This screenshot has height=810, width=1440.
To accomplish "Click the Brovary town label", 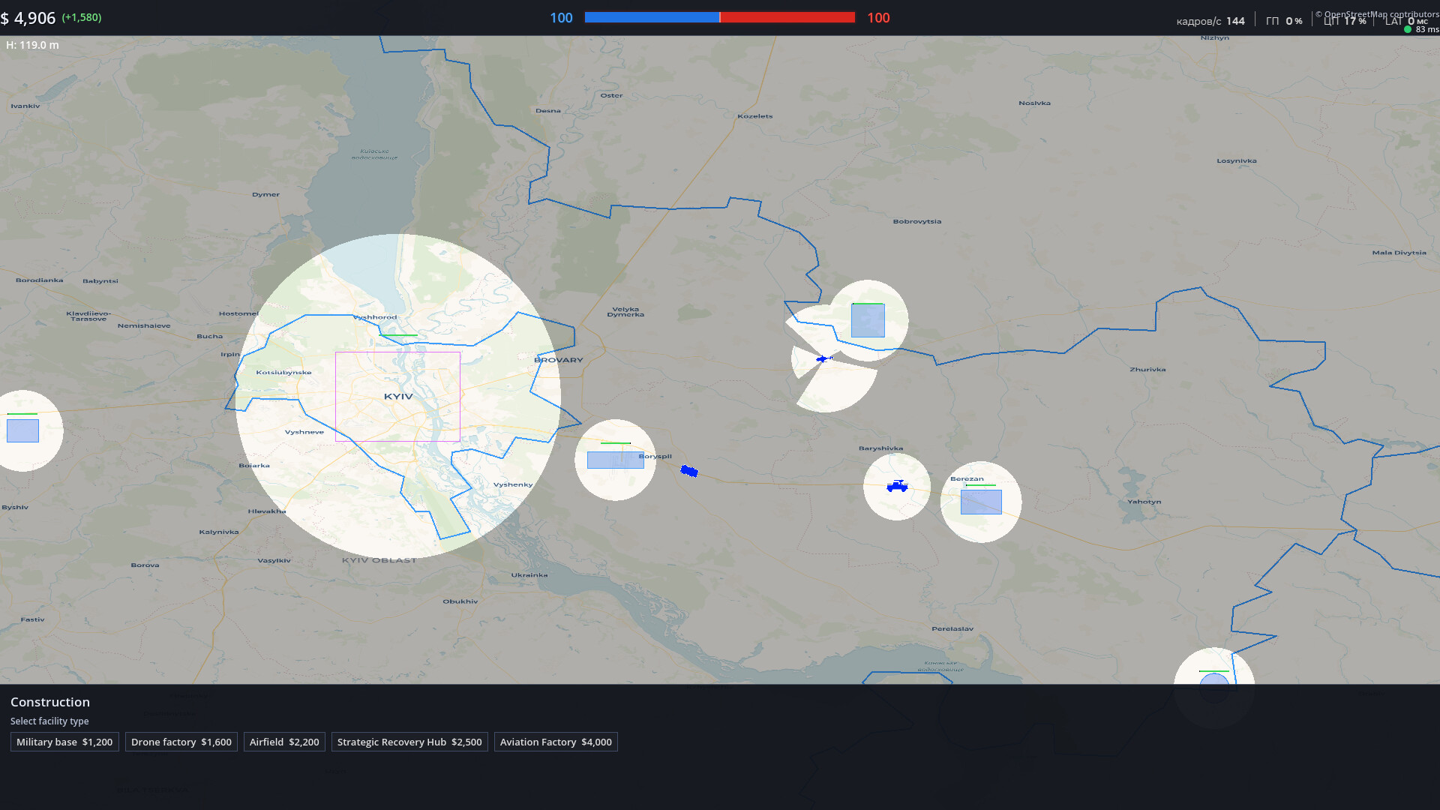I will [x=558, y=360].
